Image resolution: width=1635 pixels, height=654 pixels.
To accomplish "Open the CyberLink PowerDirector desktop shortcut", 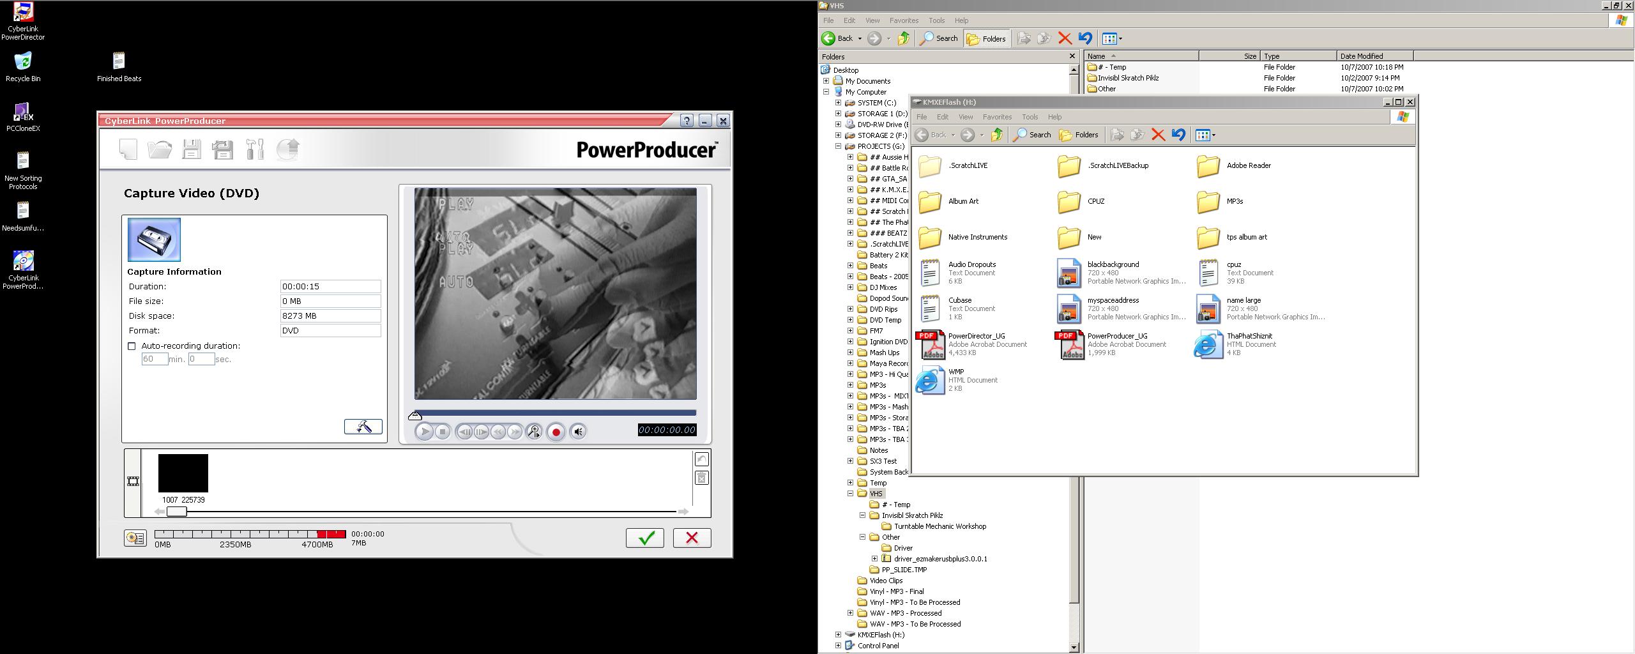I will (x=23, y=21).
